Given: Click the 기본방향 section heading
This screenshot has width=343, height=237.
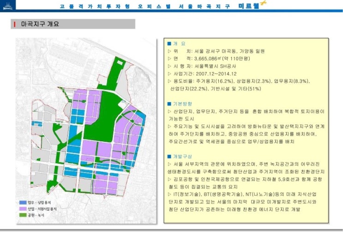Looking at the screenshot, I should [182, 104].
